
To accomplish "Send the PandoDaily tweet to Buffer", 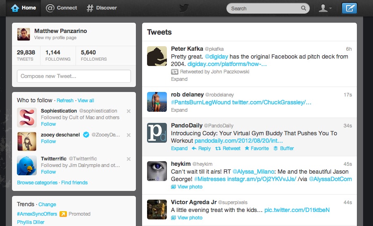I will pyautogui.click(x=283, y=148).
